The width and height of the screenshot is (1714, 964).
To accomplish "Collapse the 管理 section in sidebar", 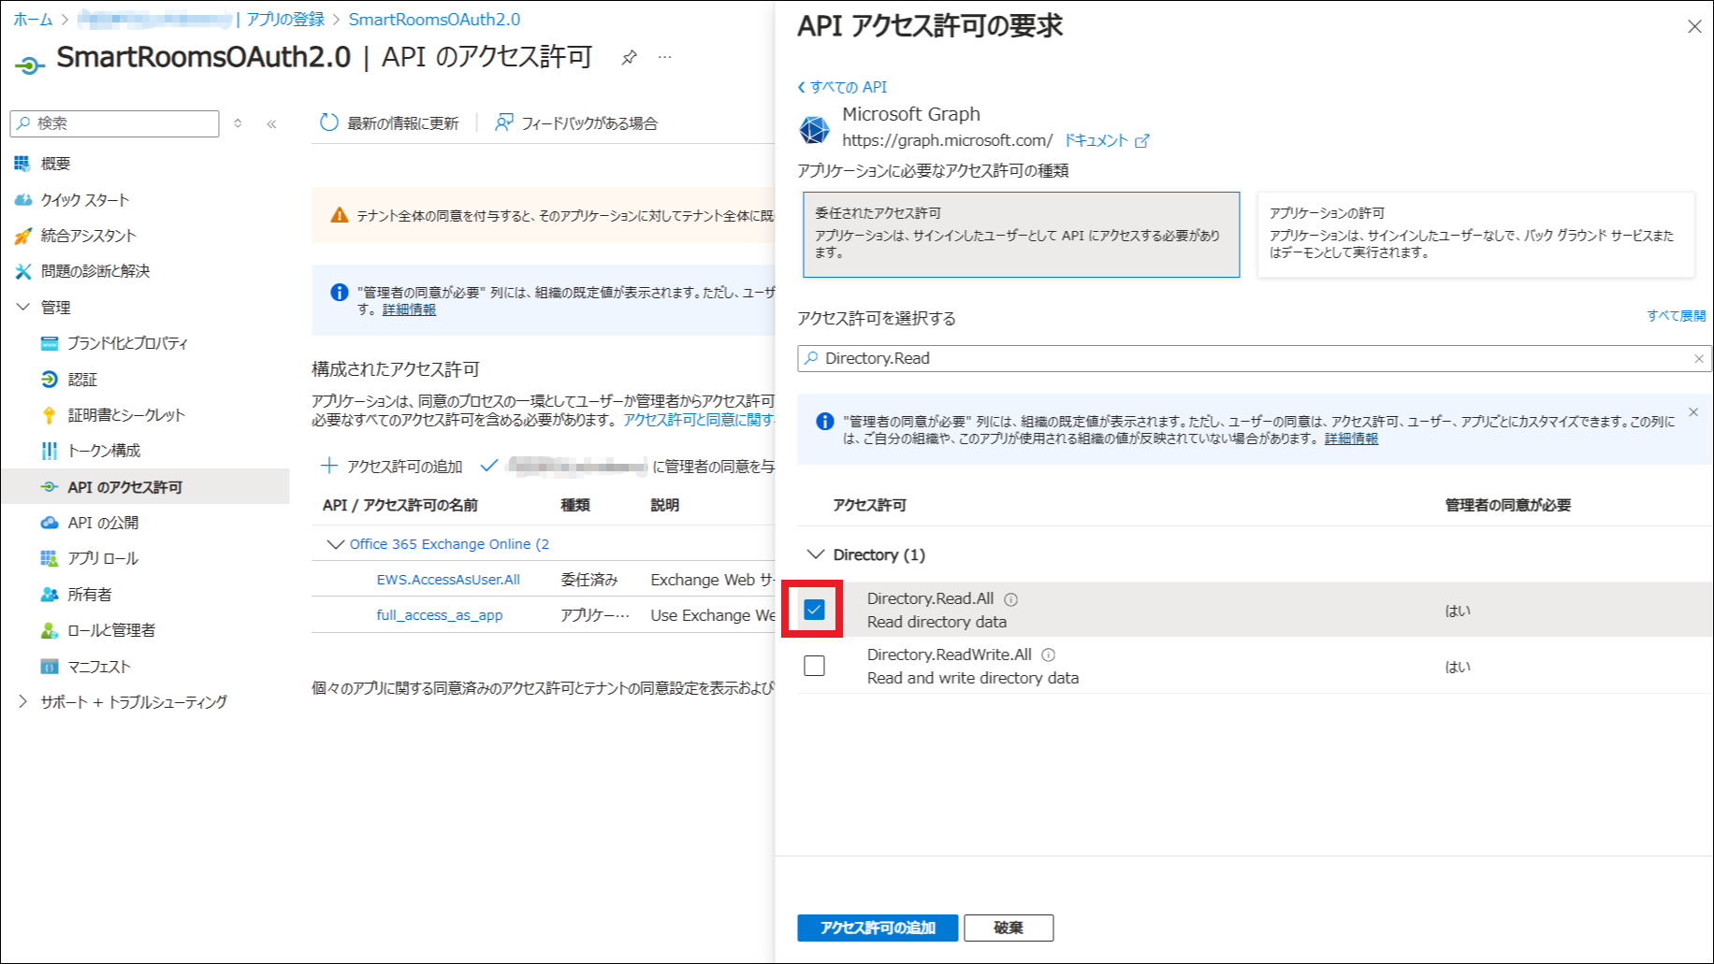I will [x=23, y=307].
